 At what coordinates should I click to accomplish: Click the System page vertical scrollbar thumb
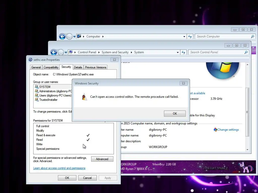[x=247, y=112]
